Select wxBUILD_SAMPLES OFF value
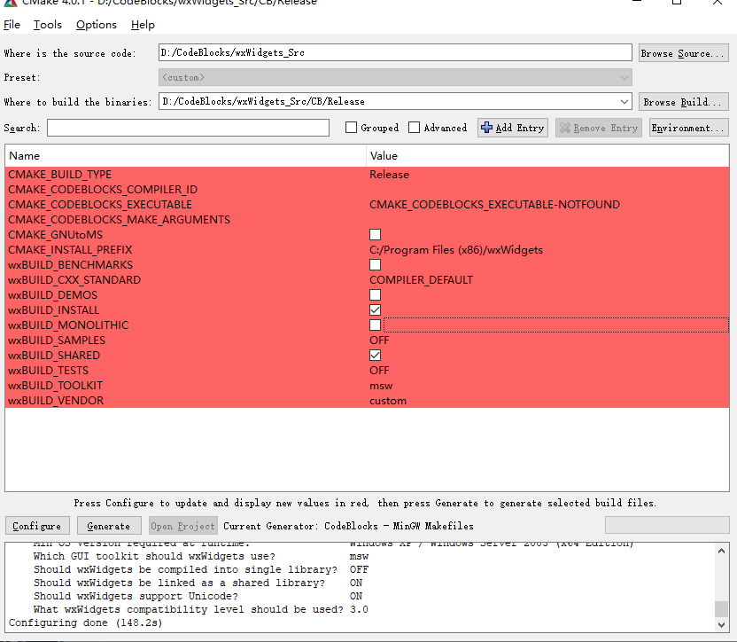Image resolution: width=737 pixels, height=642 pixels. point(379,340)
